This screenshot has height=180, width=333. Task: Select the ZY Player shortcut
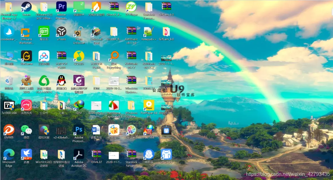click(131, 7)
